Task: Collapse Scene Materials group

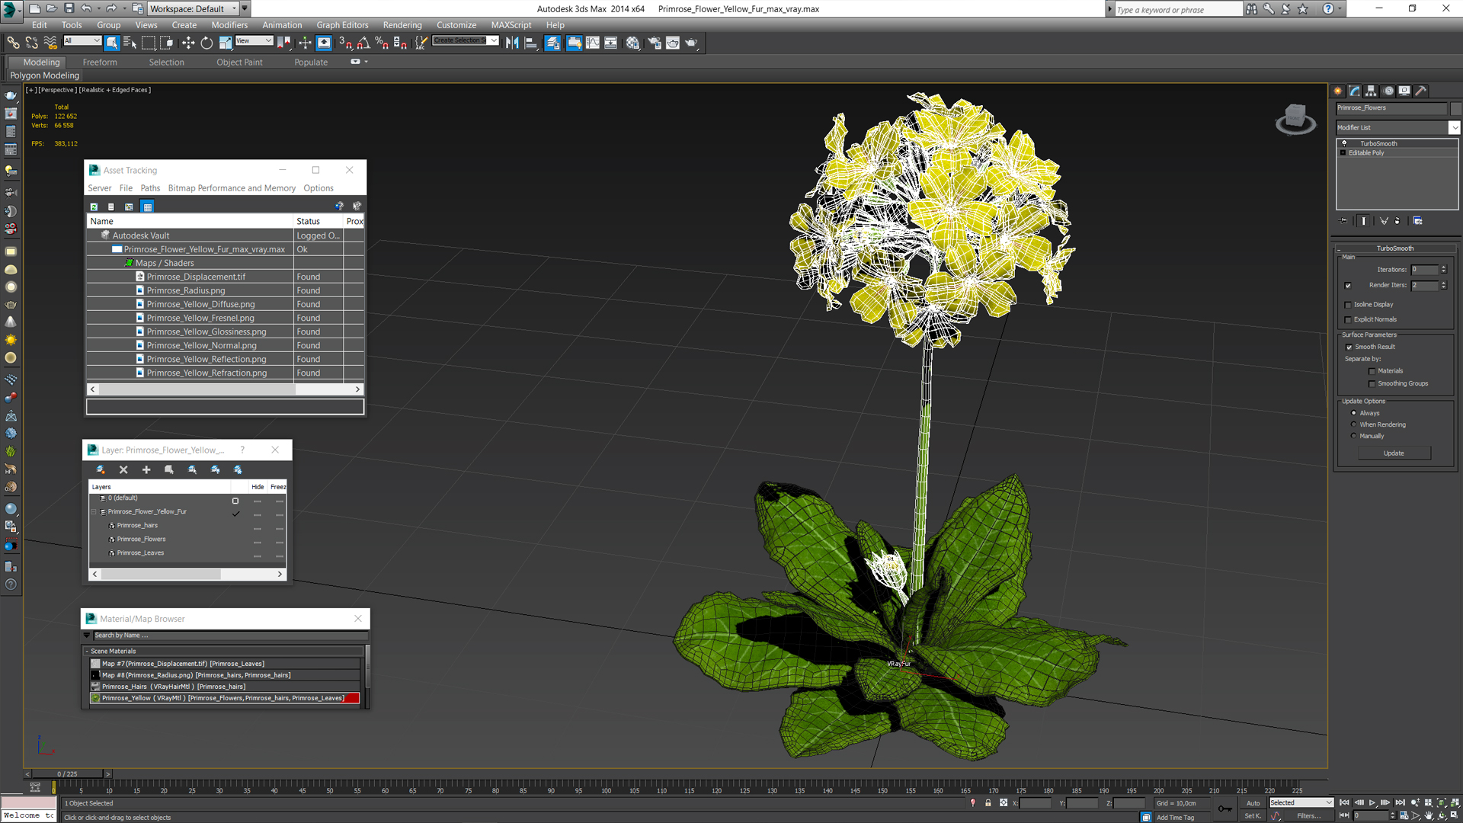Action: click(87, 652)
